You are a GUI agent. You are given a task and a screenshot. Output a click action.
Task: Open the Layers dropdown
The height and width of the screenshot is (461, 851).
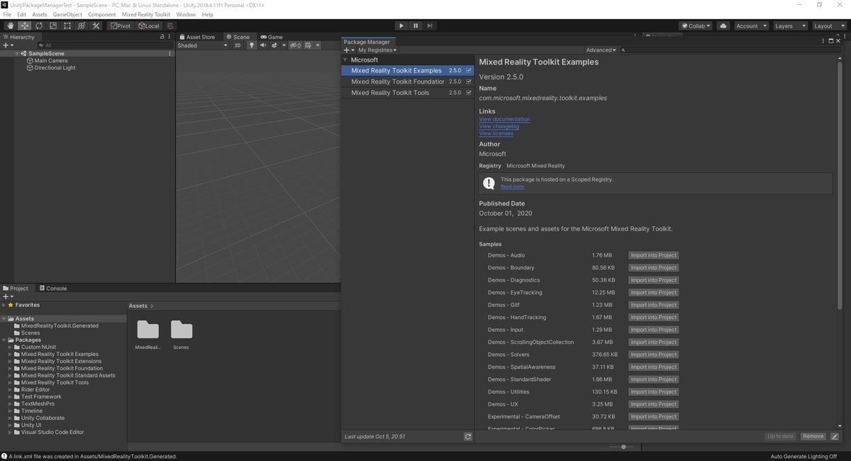click(x=790, y=26)
